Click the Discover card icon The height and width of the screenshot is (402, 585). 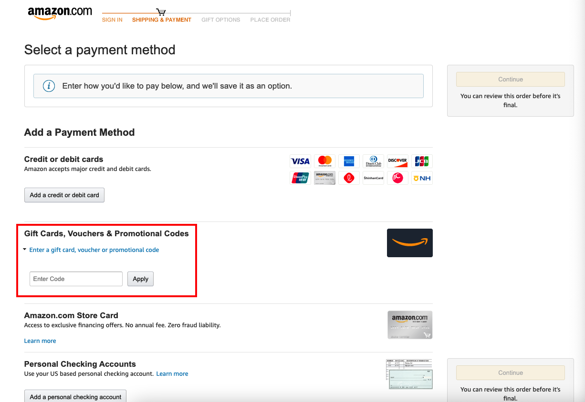(x=397, y=161)
